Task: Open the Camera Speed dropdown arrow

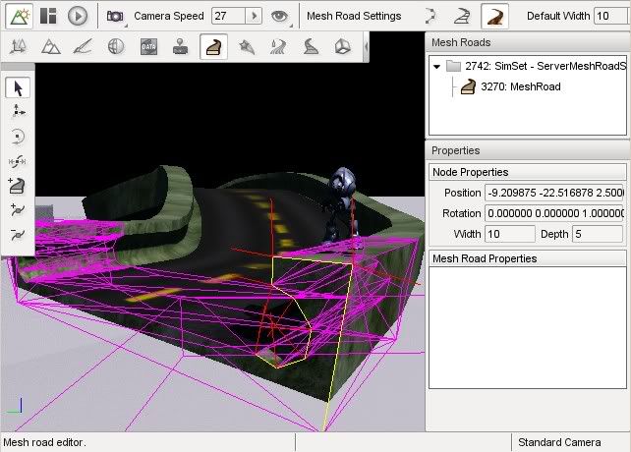Action: tap(254, 16)
